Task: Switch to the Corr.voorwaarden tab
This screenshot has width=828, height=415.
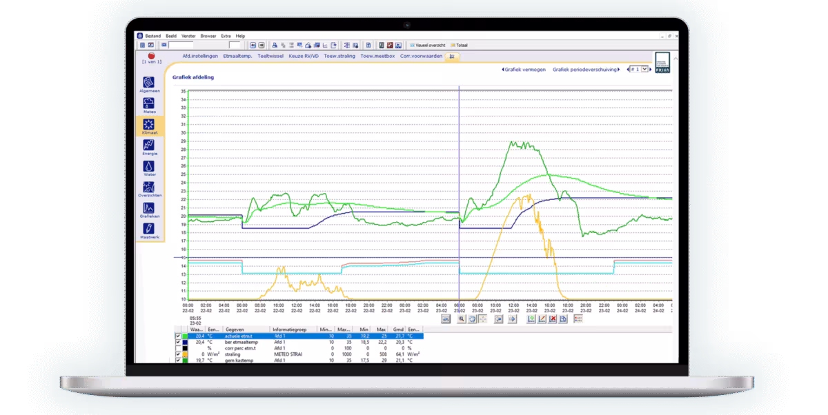Action: click(x=421, y=56)
